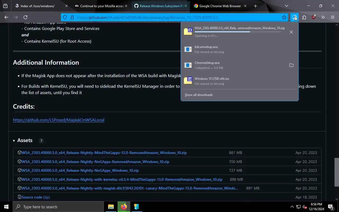Open Firefox application hamburger menu
This screenshot has width=339, height=212.
(x=333, y=17)
